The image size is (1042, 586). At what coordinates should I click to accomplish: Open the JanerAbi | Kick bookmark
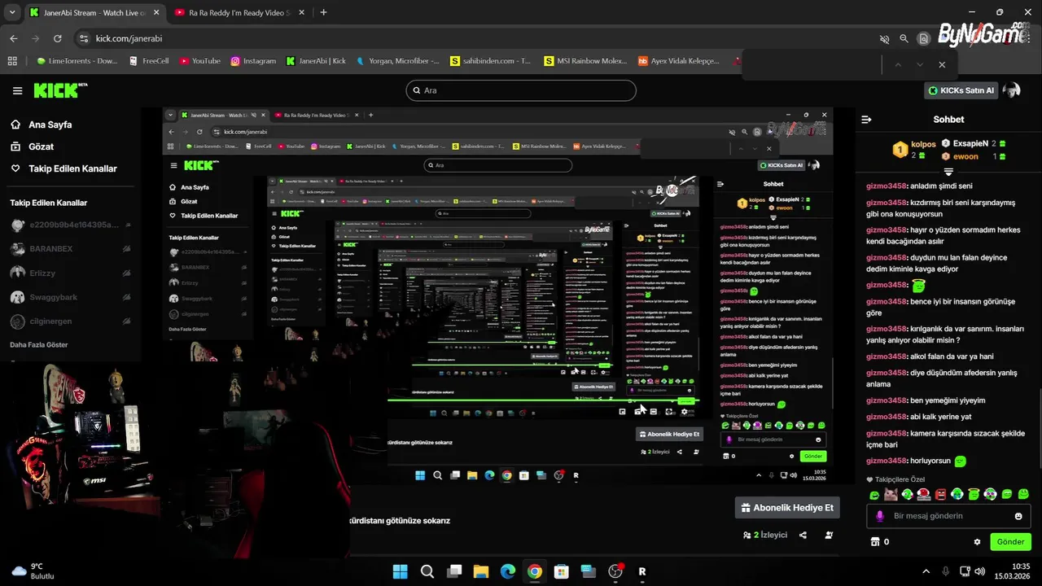tap(317, 61)
